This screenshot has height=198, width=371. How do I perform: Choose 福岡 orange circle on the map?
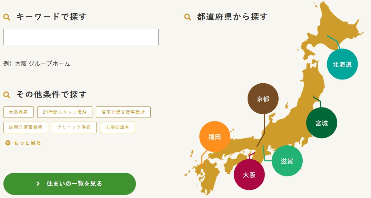coord(214,137)
